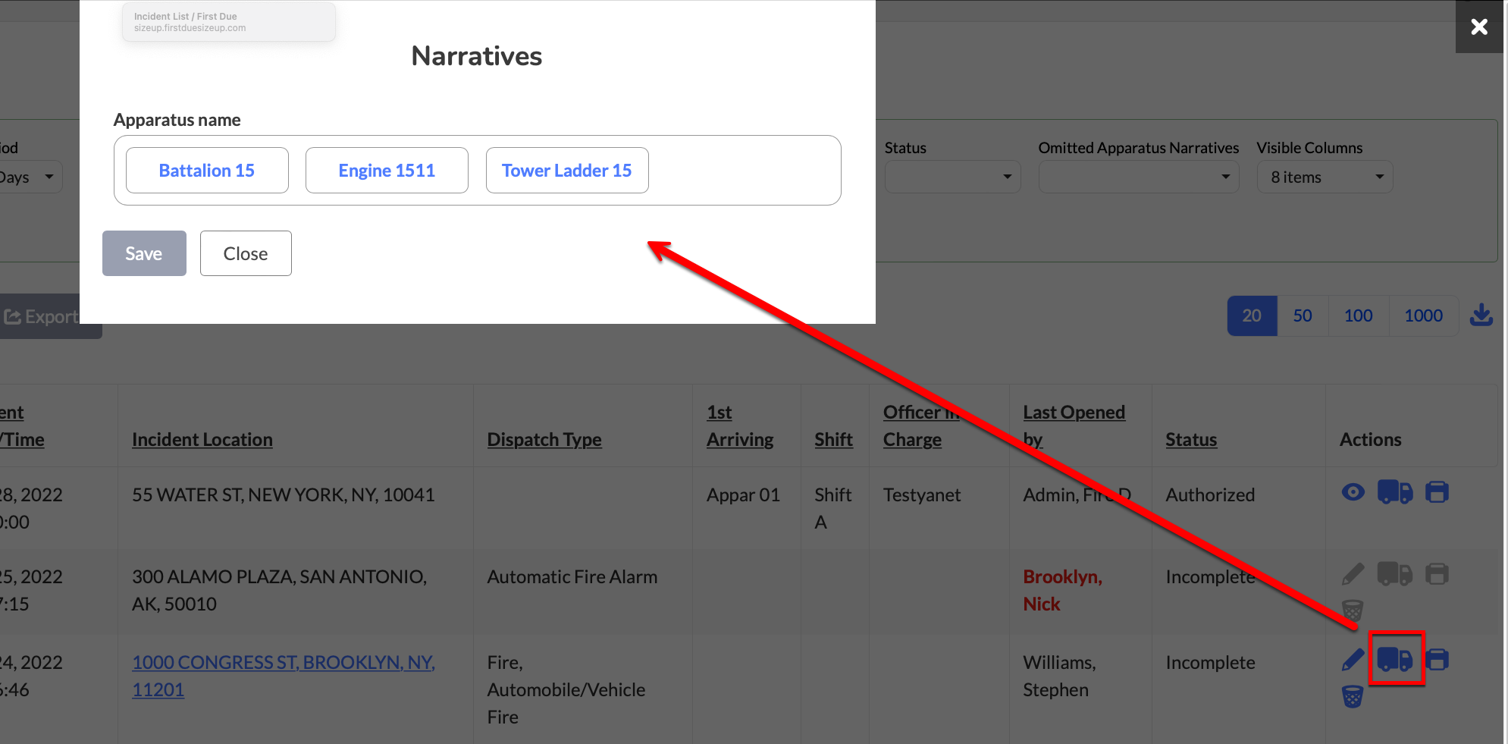1508x744 pixels.
Task: Sort by Incident Location column
Action: tap(202, 439)
